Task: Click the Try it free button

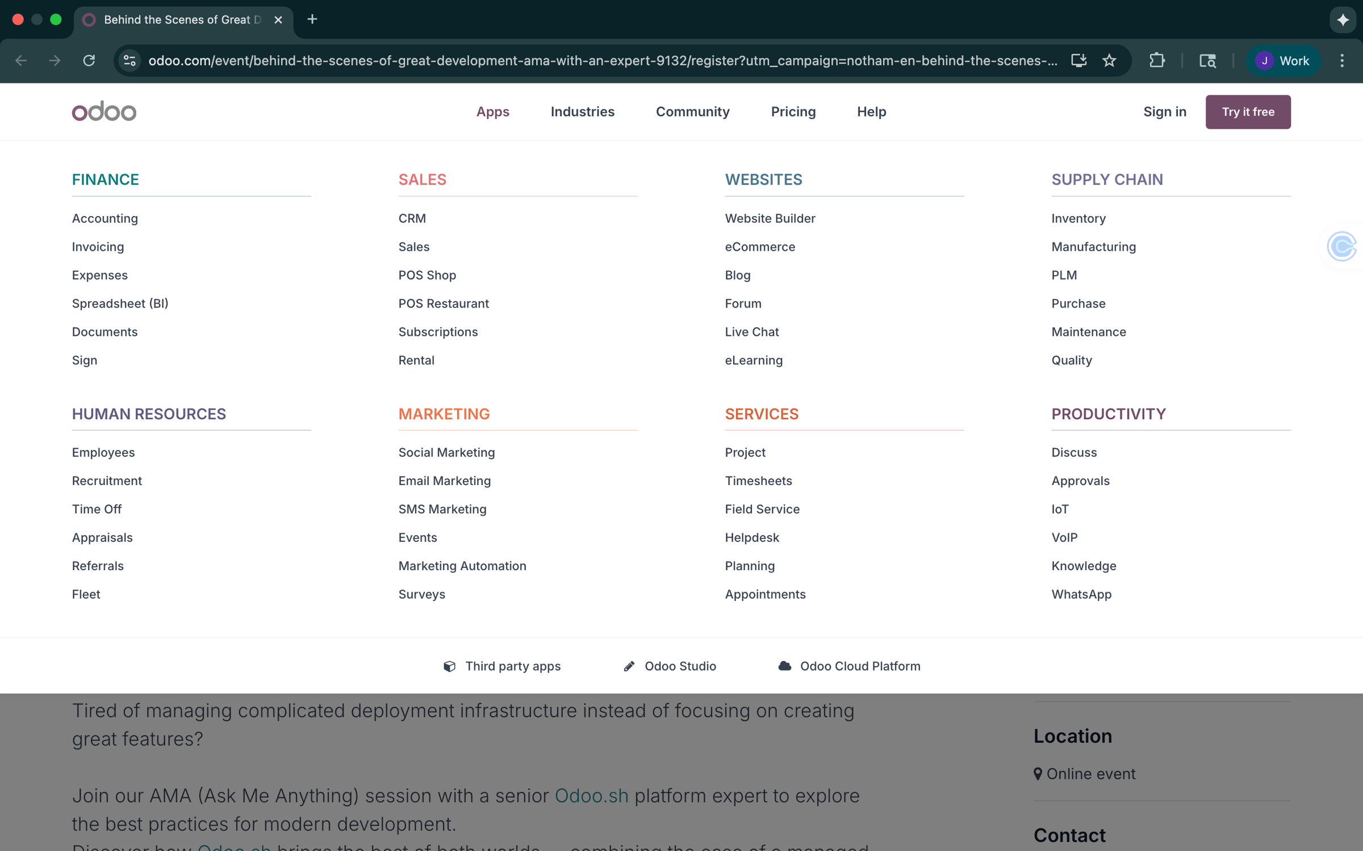Action: [1248, 112]
